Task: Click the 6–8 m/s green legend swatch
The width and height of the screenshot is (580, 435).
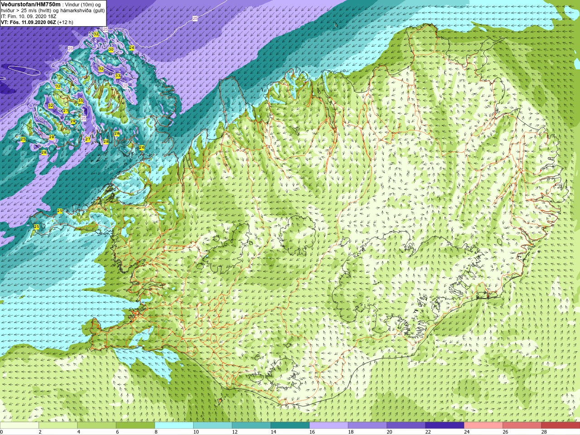Action: click(135, 425)
